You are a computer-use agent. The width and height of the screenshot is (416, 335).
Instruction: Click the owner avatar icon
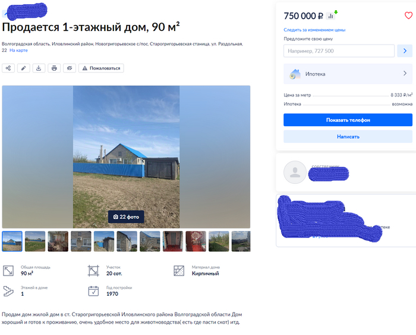(x=295, y=172)
